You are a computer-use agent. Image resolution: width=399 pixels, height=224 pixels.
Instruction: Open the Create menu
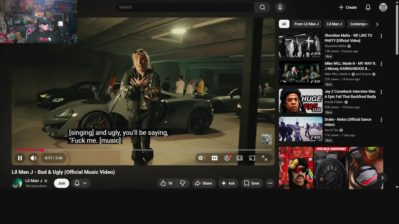[348, 7]
